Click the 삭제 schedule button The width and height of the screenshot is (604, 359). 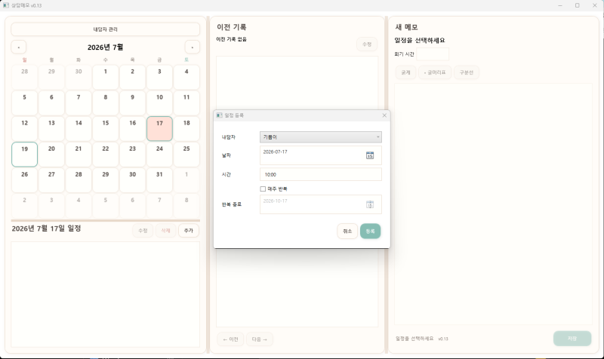(165, 231)
